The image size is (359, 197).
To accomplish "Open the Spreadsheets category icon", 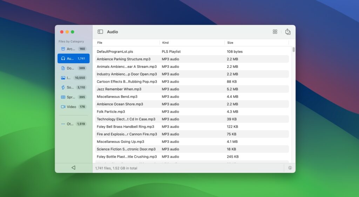I will tap(63, 97).
